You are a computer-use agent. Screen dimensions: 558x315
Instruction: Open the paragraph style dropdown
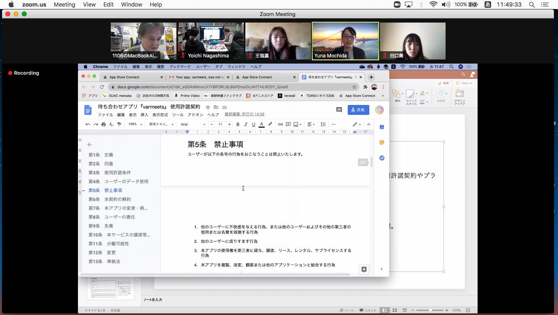click(161, 124)
